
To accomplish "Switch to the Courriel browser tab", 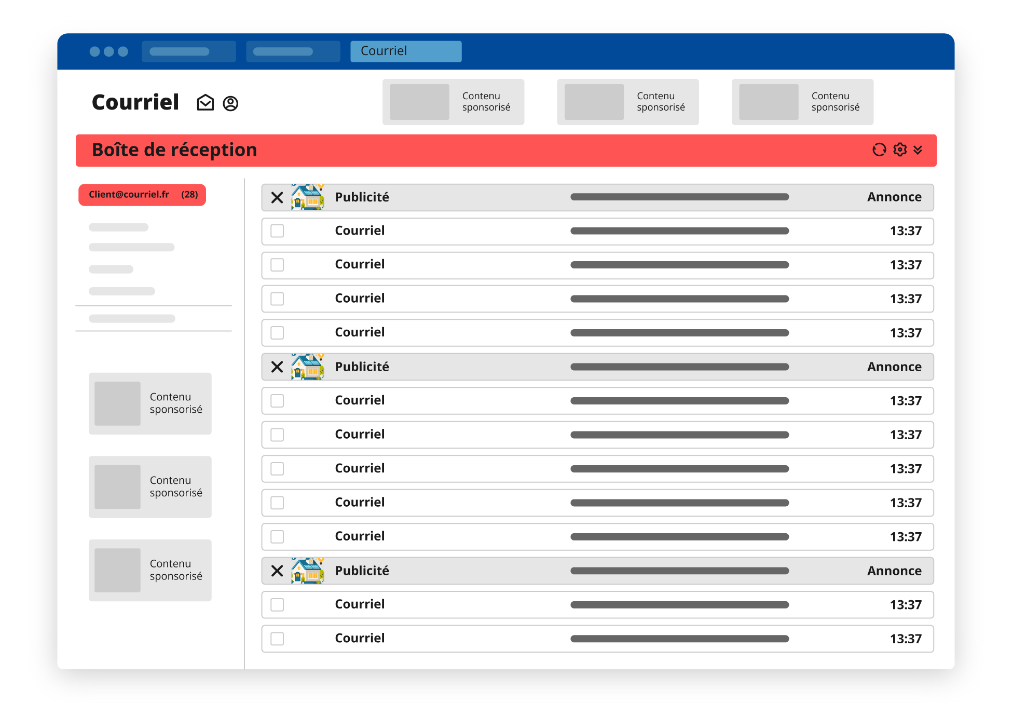I will tap(405, 51).
